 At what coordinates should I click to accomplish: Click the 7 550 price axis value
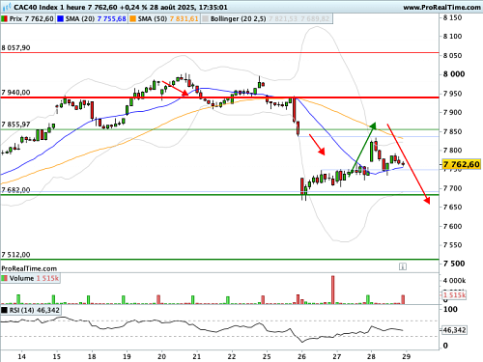452,245
